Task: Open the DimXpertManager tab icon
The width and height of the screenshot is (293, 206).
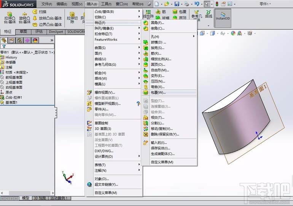Action: 27,40
